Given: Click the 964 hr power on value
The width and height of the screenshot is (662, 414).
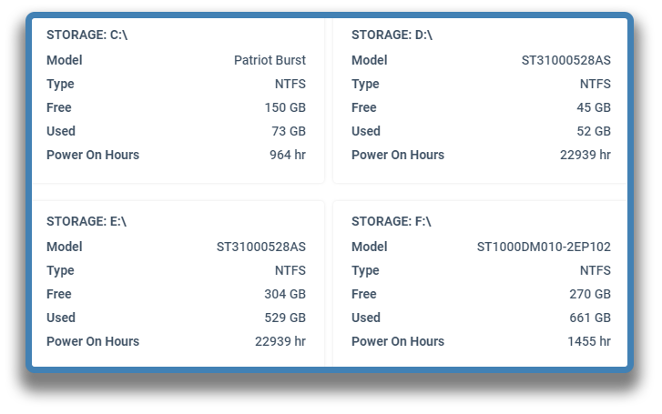Looking at the screenshot, I should click(x=288, y=155).
